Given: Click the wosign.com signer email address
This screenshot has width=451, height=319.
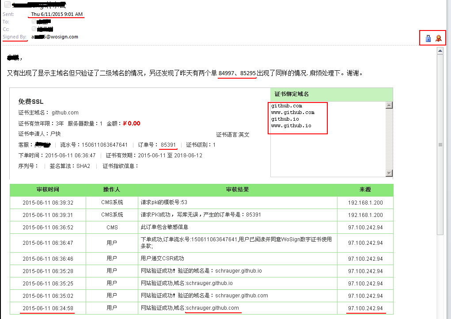Looking at the screenshot, I should click(x=55, y=37).
